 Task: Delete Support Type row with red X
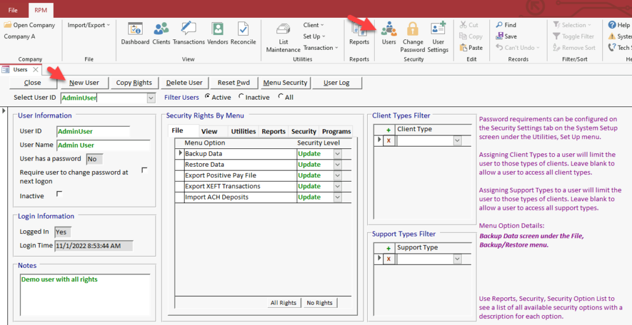[389, 259]
